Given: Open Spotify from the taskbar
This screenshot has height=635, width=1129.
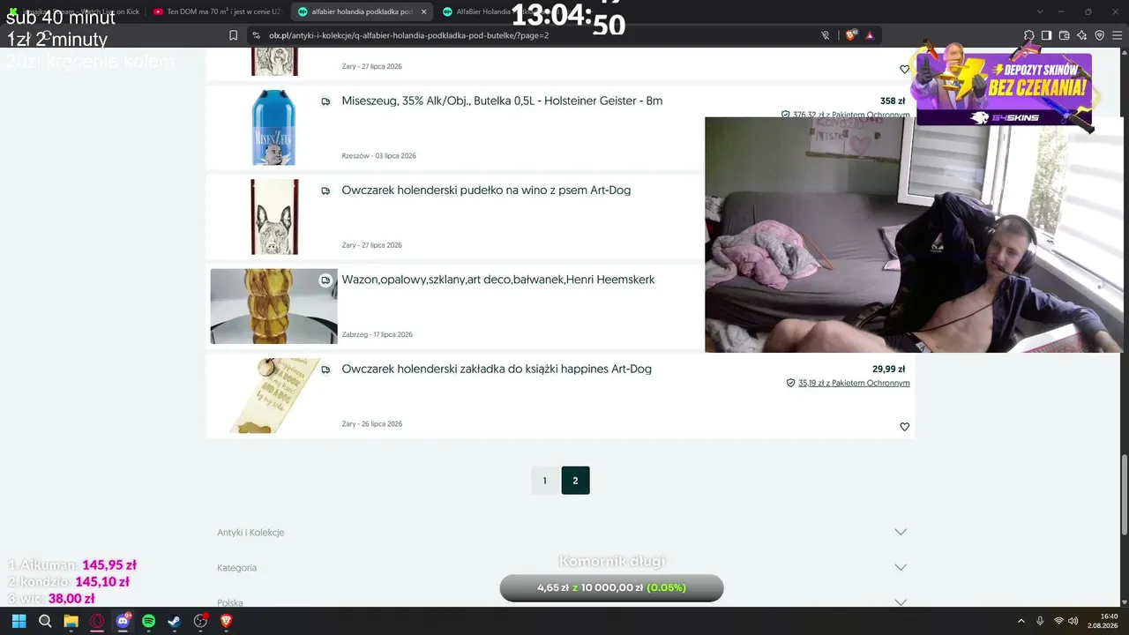Looking at the screenshot, I should (148, 621).
